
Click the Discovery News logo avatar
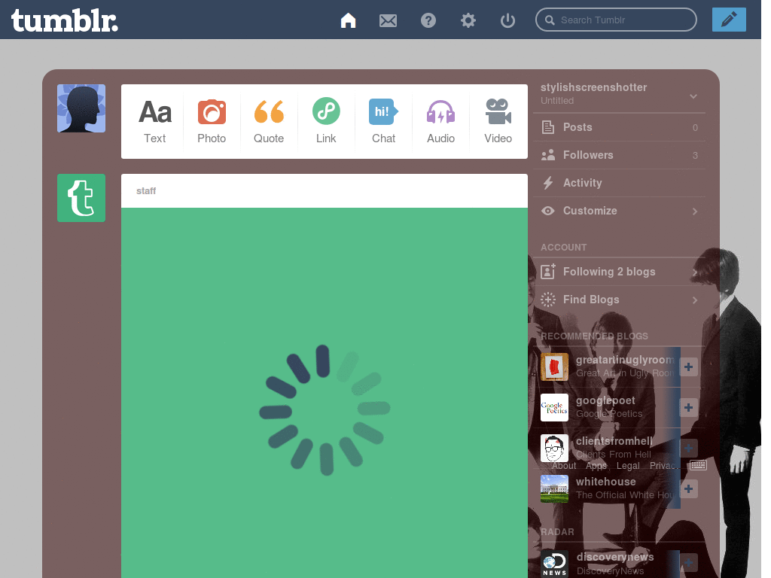pos(554,563)
